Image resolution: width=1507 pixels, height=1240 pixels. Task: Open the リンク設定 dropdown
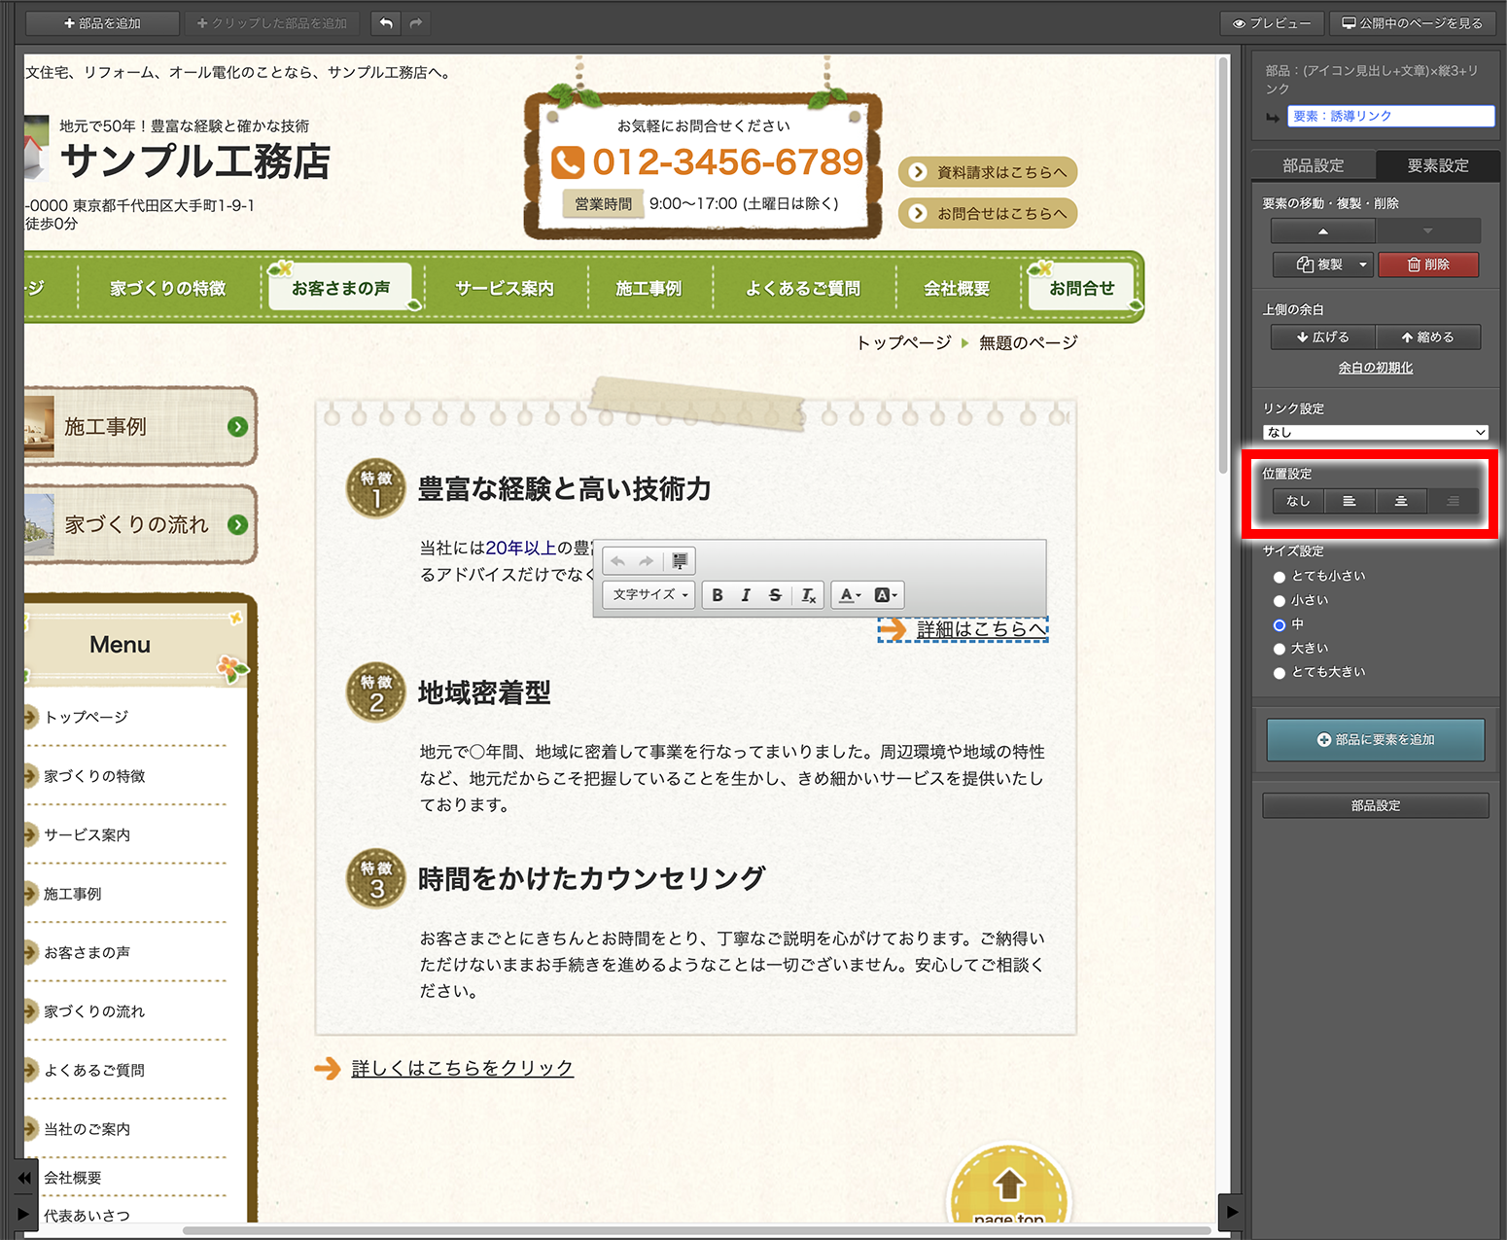[x=1375, y=433]
